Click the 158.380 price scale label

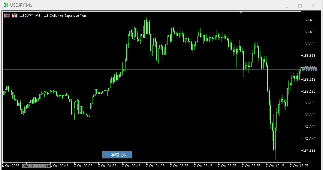[309, 44]
